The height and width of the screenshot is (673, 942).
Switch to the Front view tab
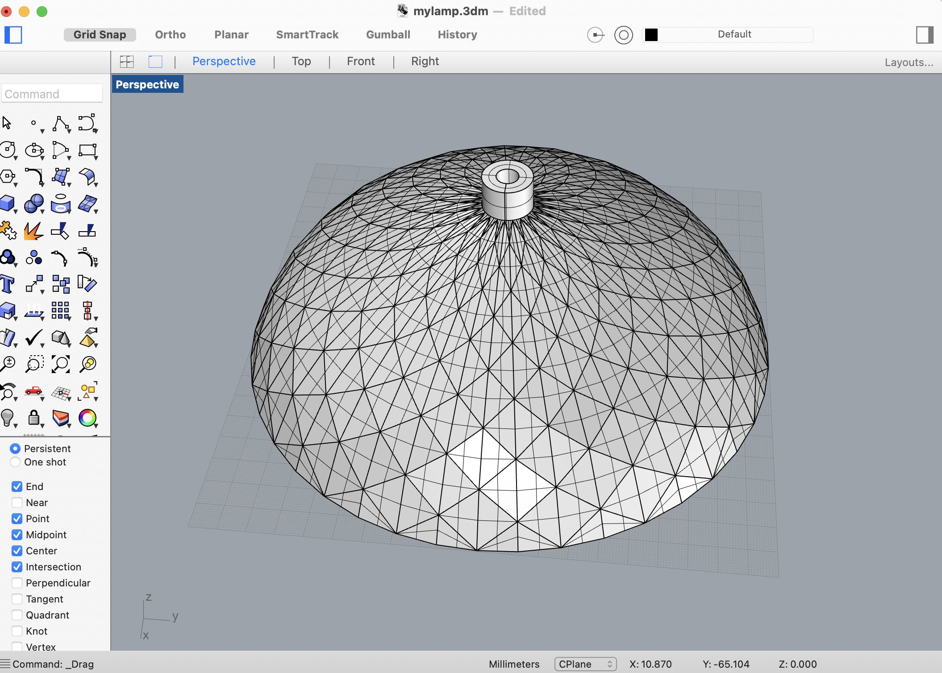click(x=361, y=61)
